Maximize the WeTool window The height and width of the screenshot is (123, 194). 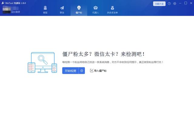(186, 3)
